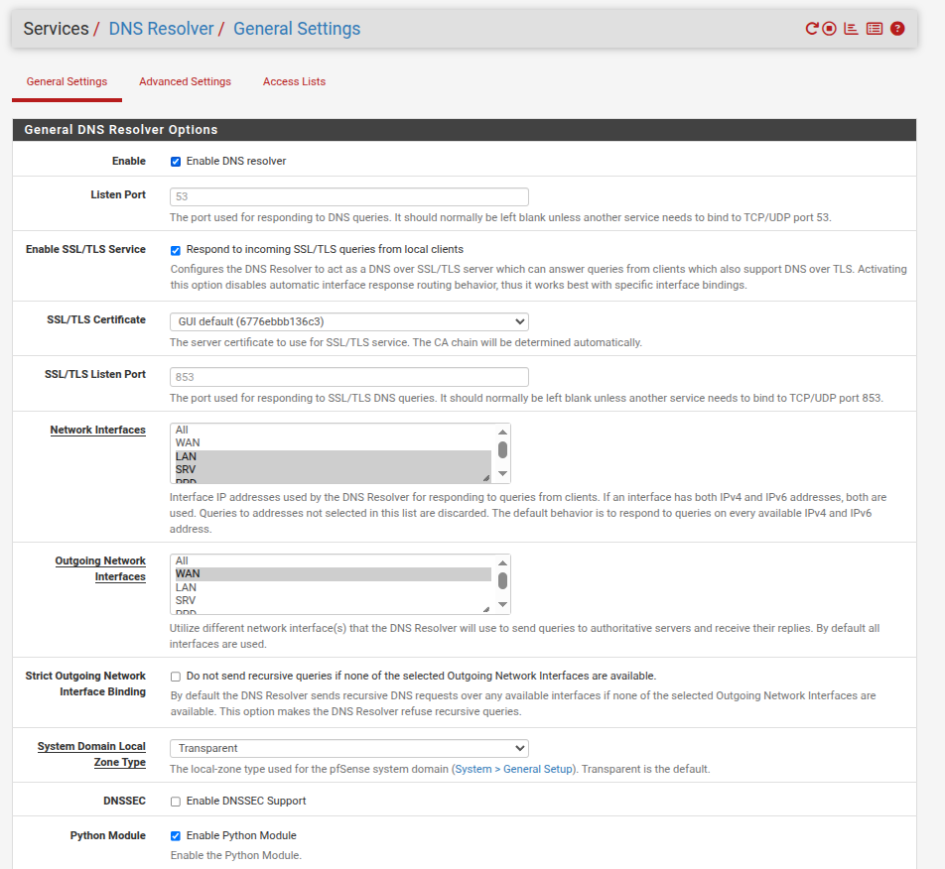Screen dimensions: 945x869
Task: Focus the SSL/TLS Listen Port field
Action: (x=348, y=377)
